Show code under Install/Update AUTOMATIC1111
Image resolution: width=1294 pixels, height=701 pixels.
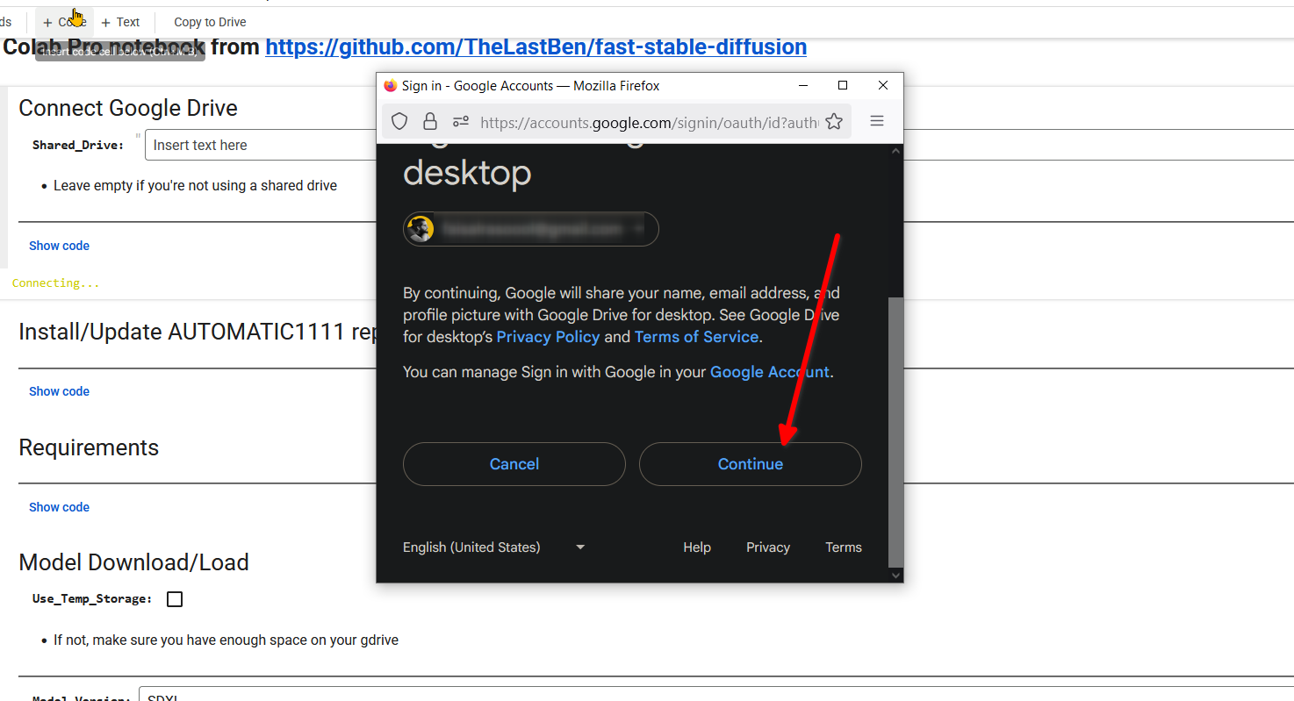[x=60, y=391]
